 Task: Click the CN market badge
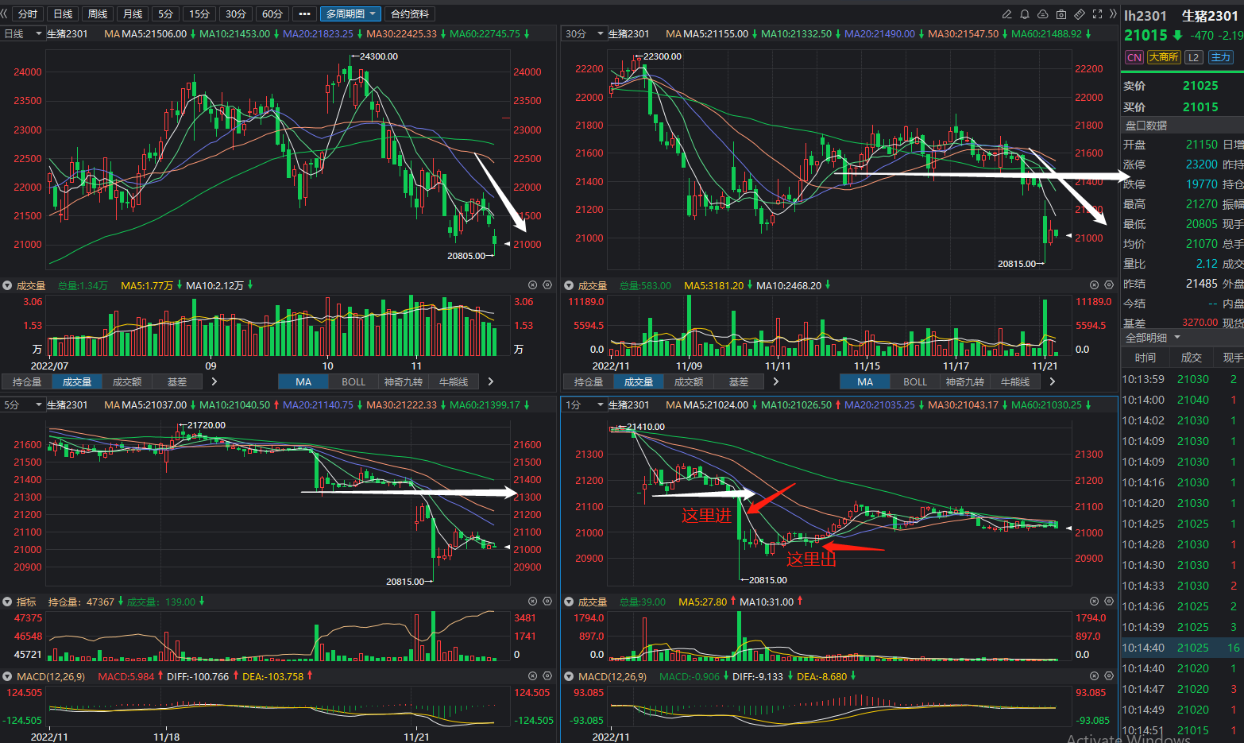coord(1134,57)
